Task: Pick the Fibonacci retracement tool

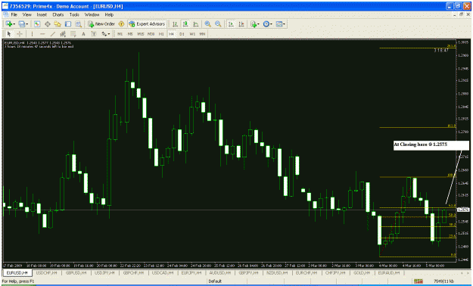Action: click(x=73, y=34)
